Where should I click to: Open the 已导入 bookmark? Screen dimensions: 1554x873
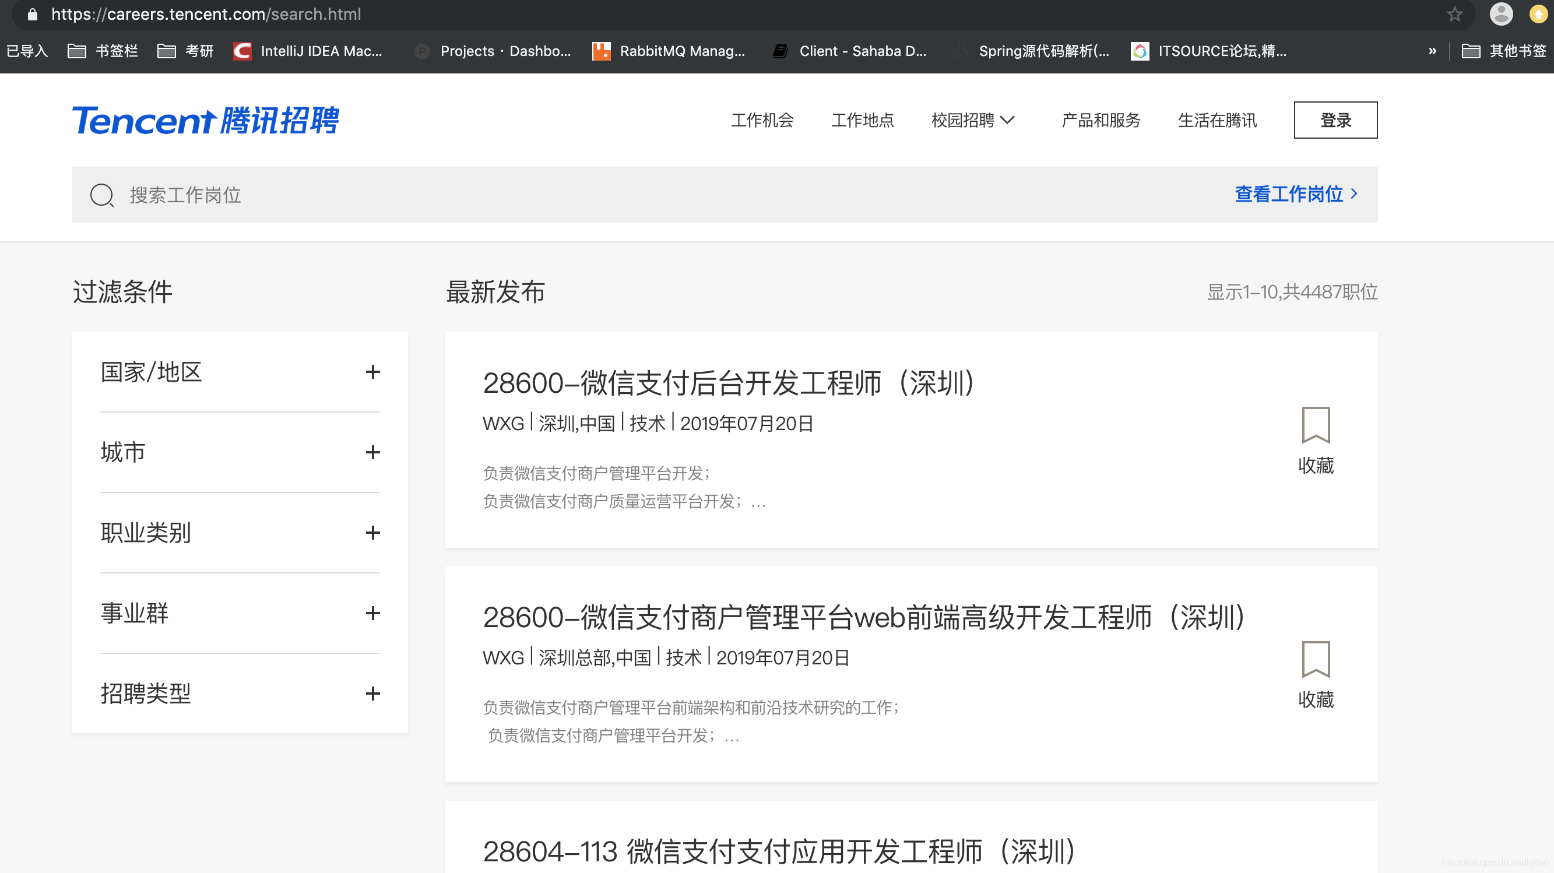[x=27, y=51]
